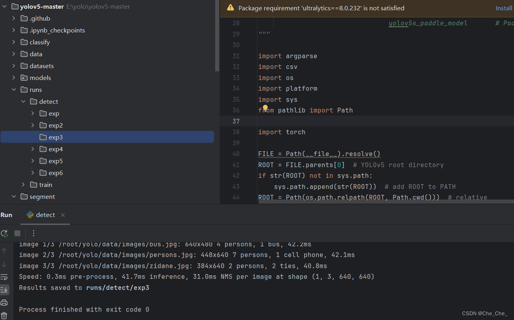Click the warning triangle in notification banner
This screenshot has height=320, width=514.
tap(230, 8)
